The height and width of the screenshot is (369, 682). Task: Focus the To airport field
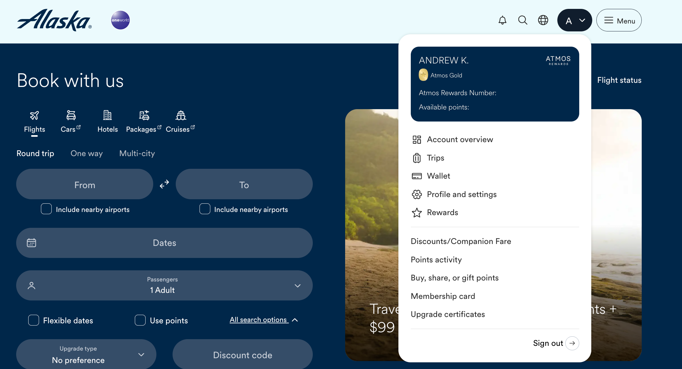click(x=244, y=184)
